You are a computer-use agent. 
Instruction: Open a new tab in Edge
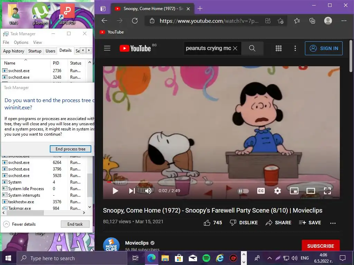click(200, 9)
